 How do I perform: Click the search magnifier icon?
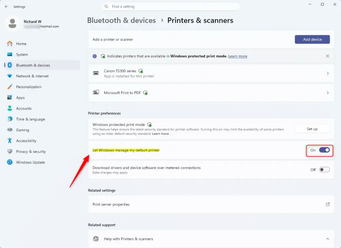tap(106, 7)
